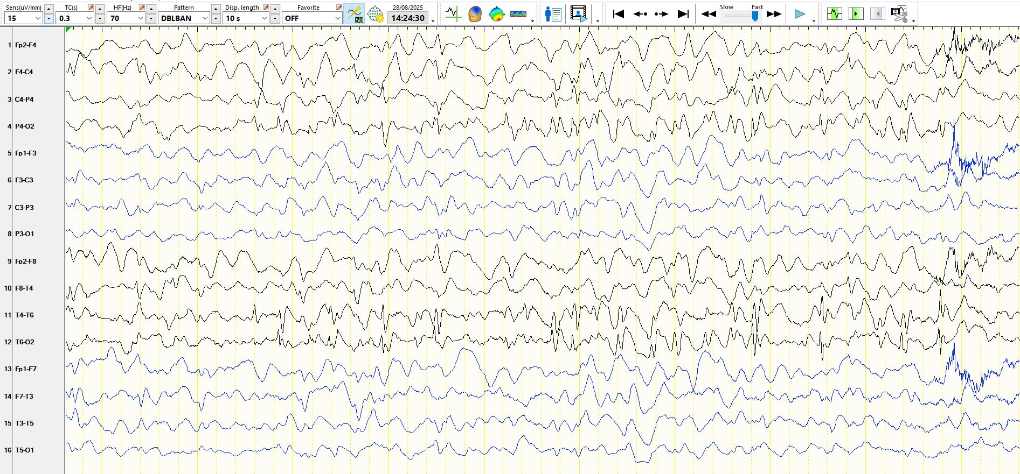1020x474 pixels.
Task: Open the video clip cutting tool
Action: pos(899,14)
